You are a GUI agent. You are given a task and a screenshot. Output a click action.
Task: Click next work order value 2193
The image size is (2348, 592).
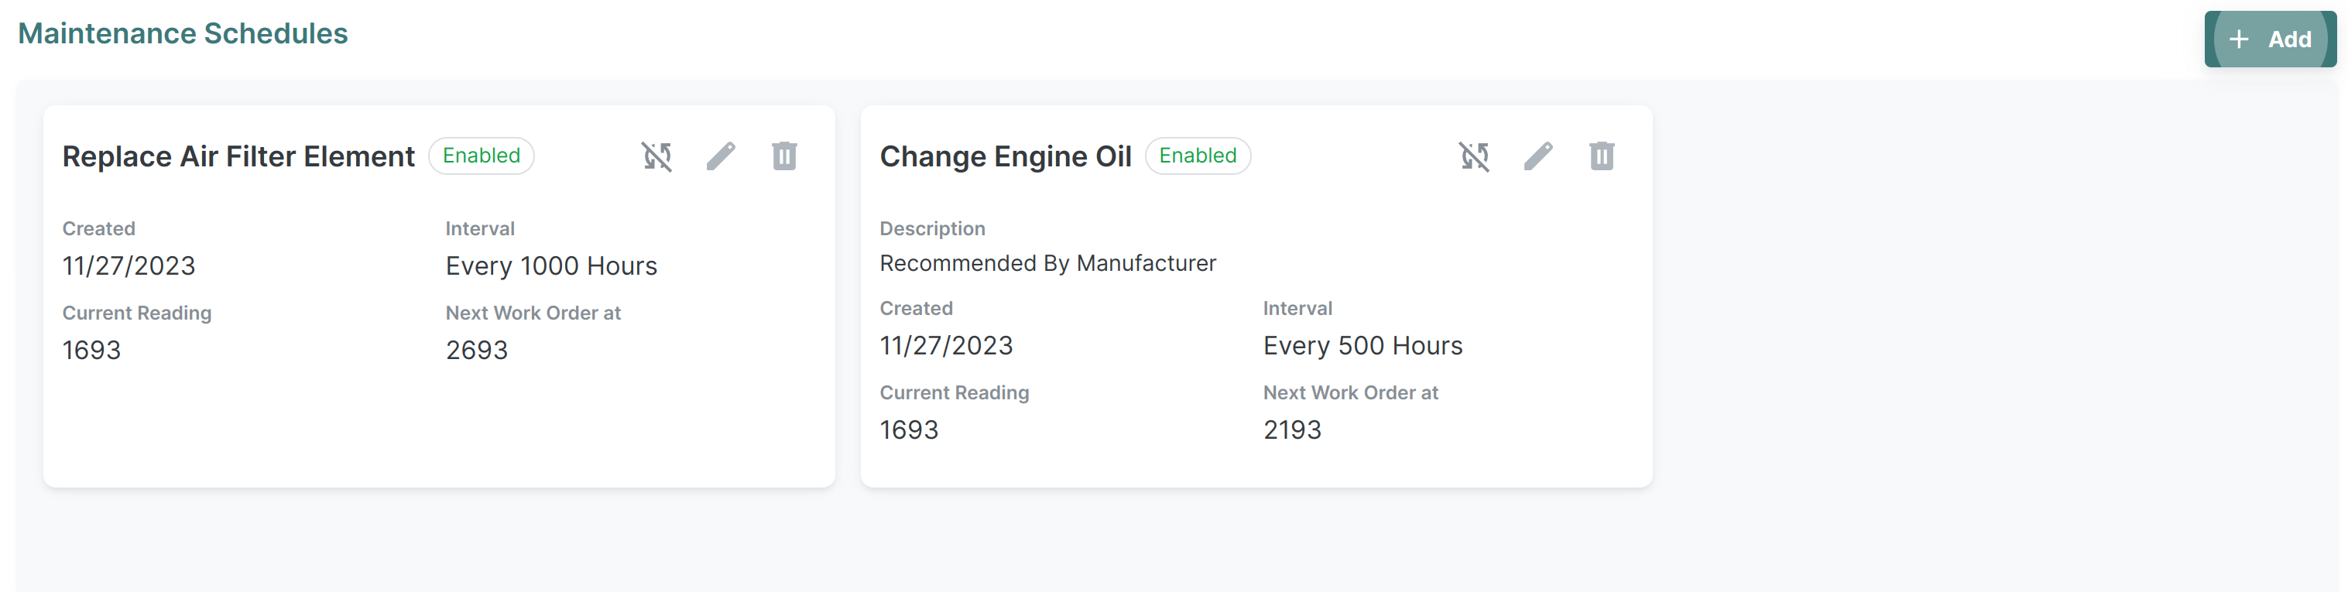pos(1293,430)
